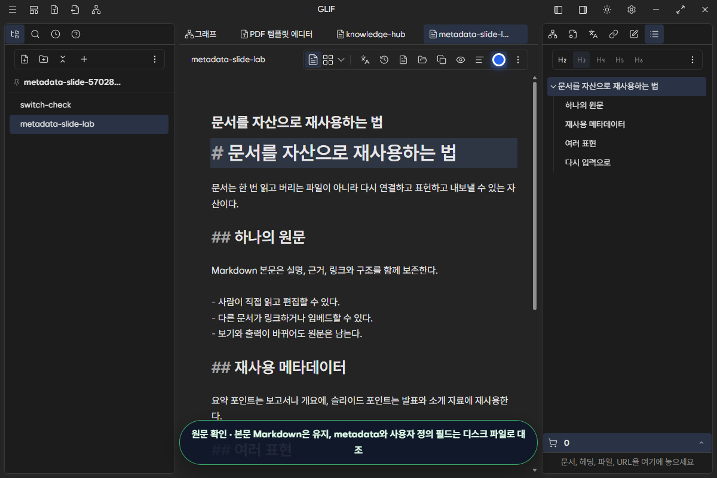Viewport: 717px width, 478px height.
Task: Toggle H2 heading level filter
Action: click(562, 60)
